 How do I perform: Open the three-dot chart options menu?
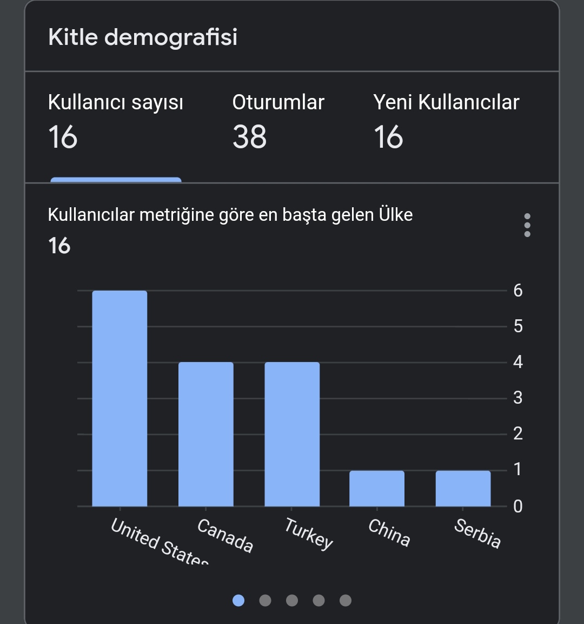coord(527,225)
